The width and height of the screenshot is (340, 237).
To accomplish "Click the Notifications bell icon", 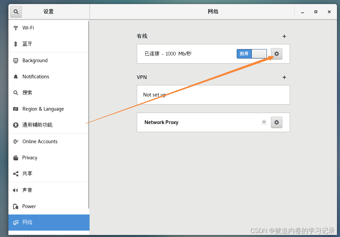I will point(16,77).
